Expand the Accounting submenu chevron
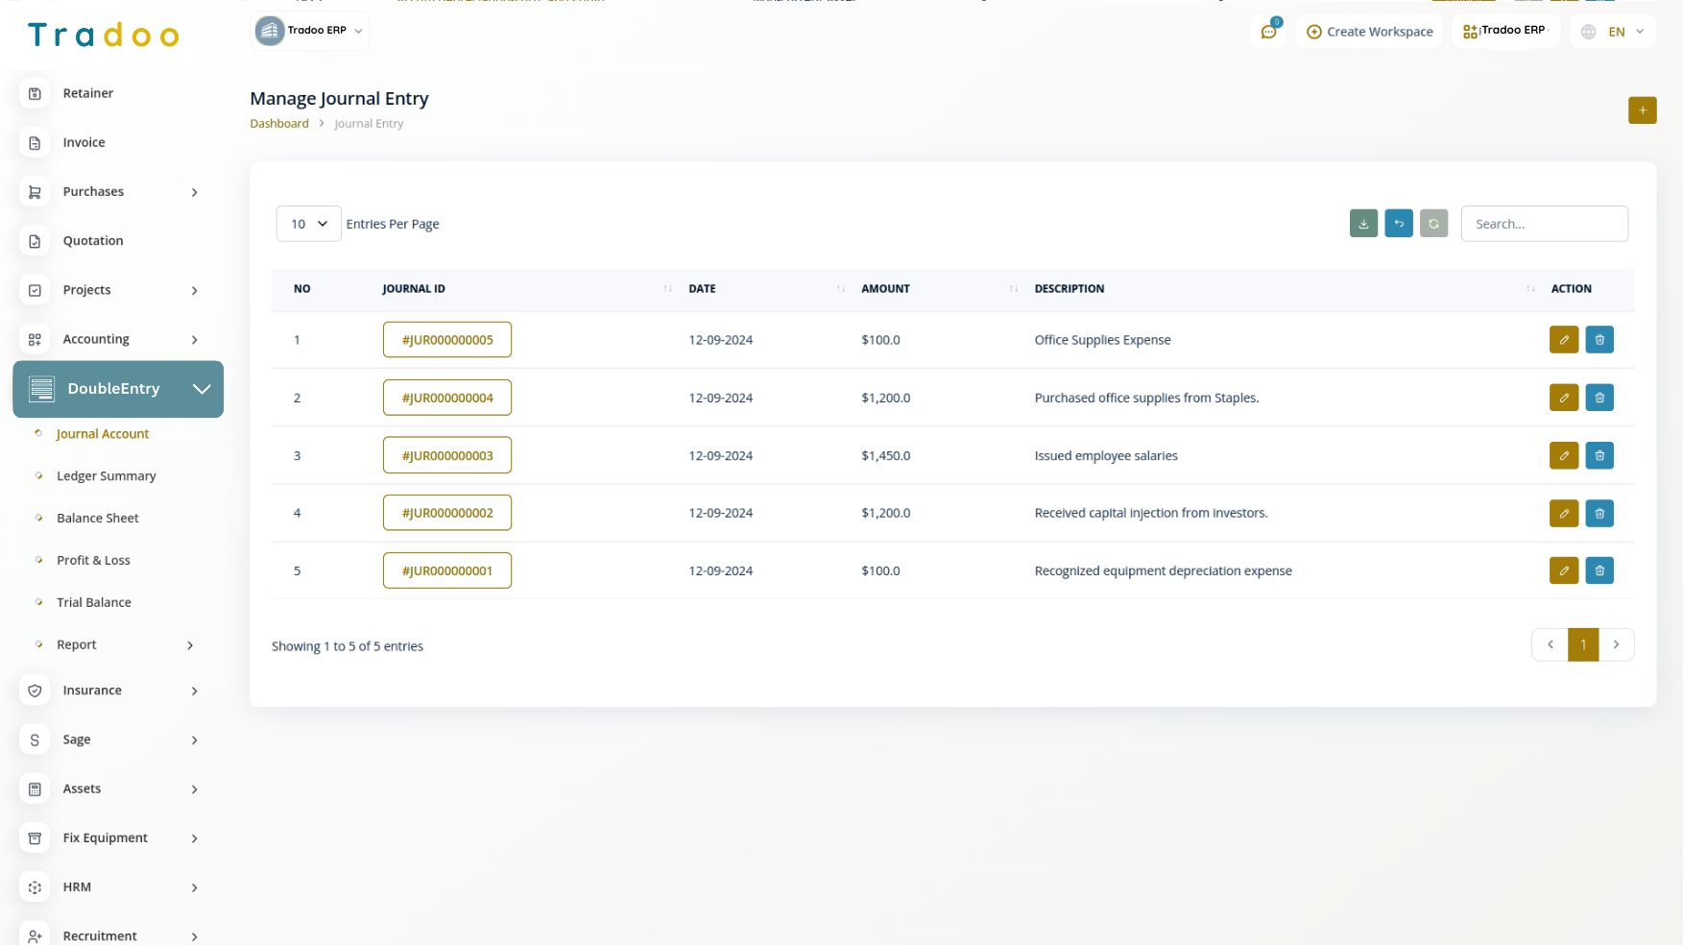Viewport: 1683px width, 945px height. (195, 340)
